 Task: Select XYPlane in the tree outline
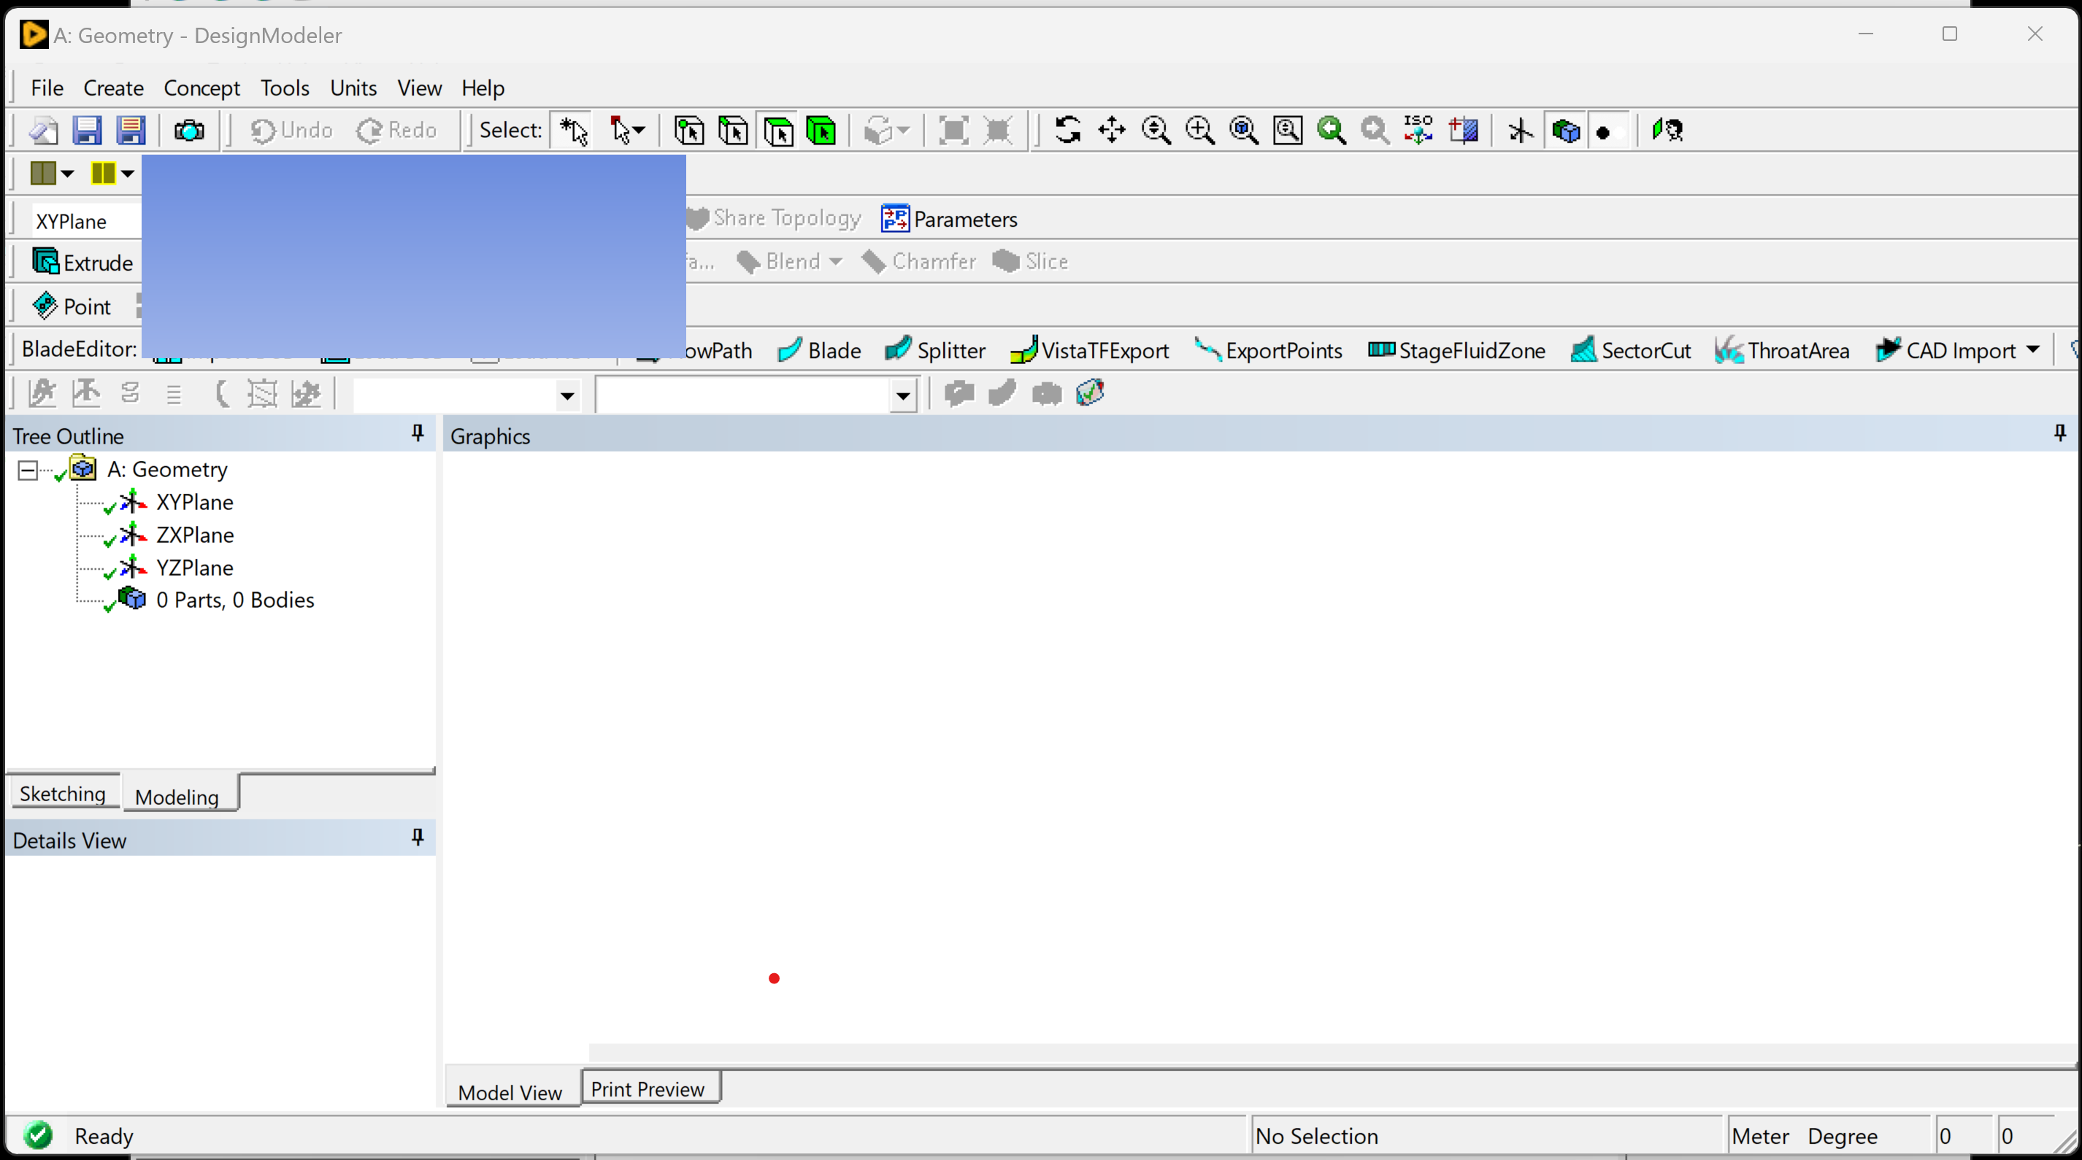194,503
